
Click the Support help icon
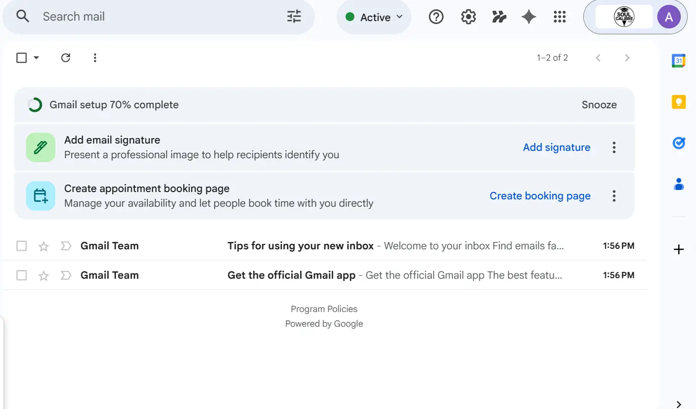(x=436, y=17)
